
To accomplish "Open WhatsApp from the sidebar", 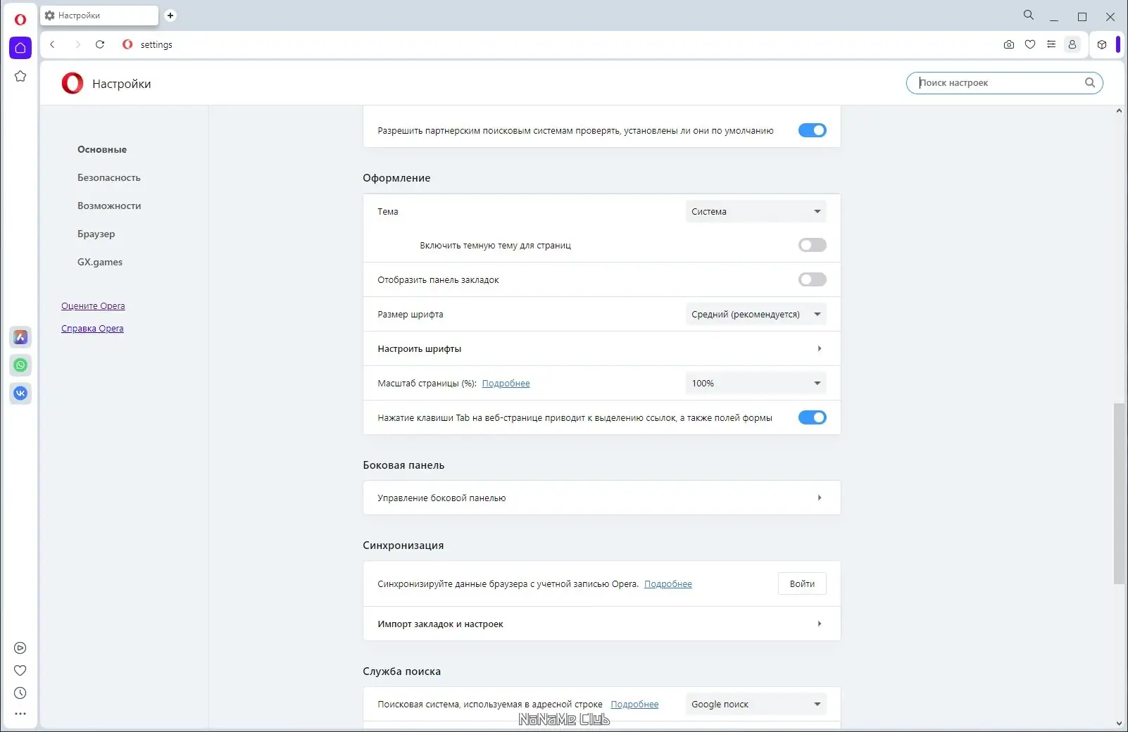I will pos(20,365).
